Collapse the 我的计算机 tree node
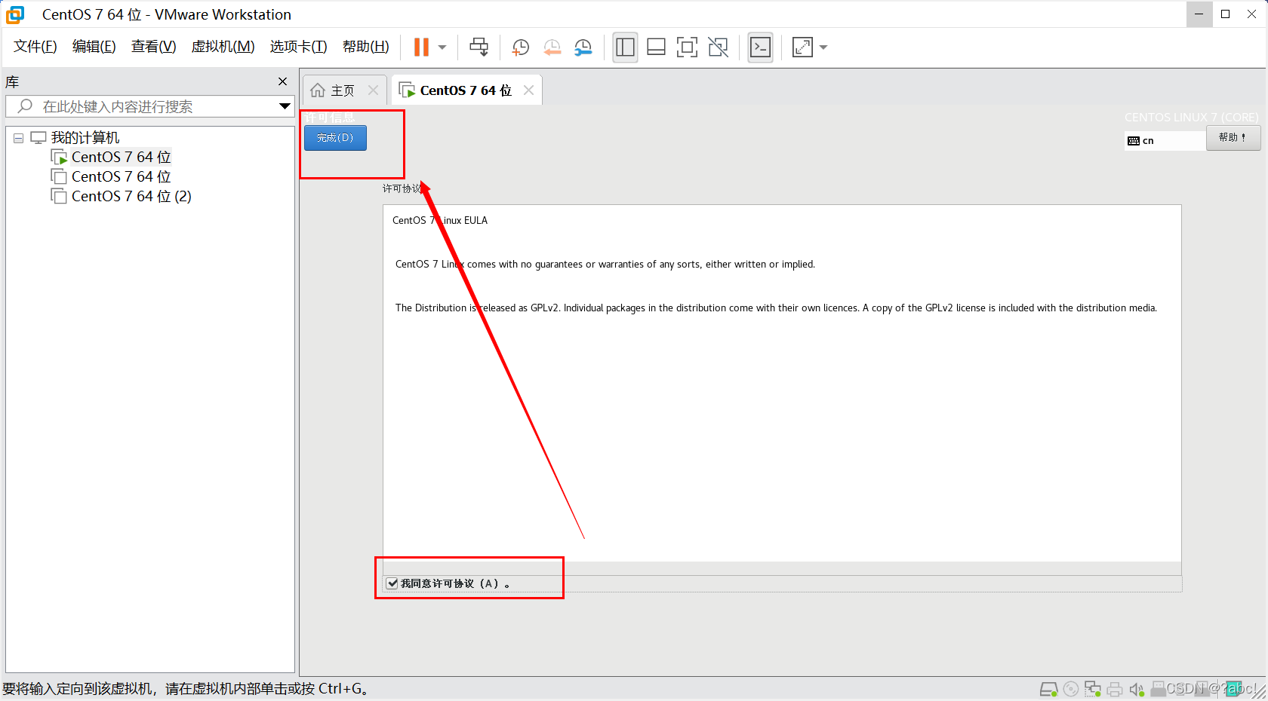 pos(18,138)
